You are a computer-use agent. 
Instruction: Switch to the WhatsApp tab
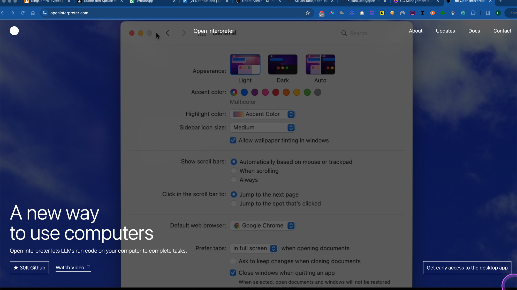pyautogui.click(x=153, y=1)
